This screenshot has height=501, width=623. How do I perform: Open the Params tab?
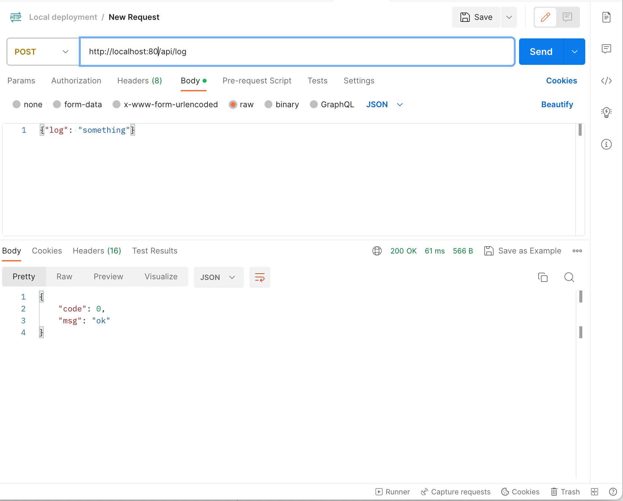[21, 81]
